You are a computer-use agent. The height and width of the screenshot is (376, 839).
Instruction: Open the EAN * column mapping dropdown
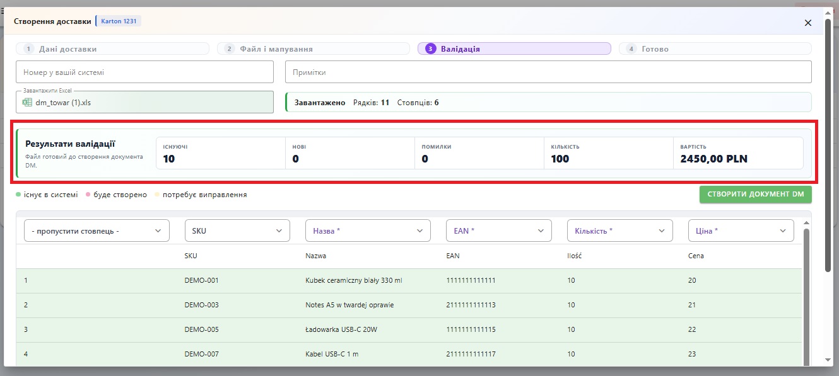(x=499, y=231)
